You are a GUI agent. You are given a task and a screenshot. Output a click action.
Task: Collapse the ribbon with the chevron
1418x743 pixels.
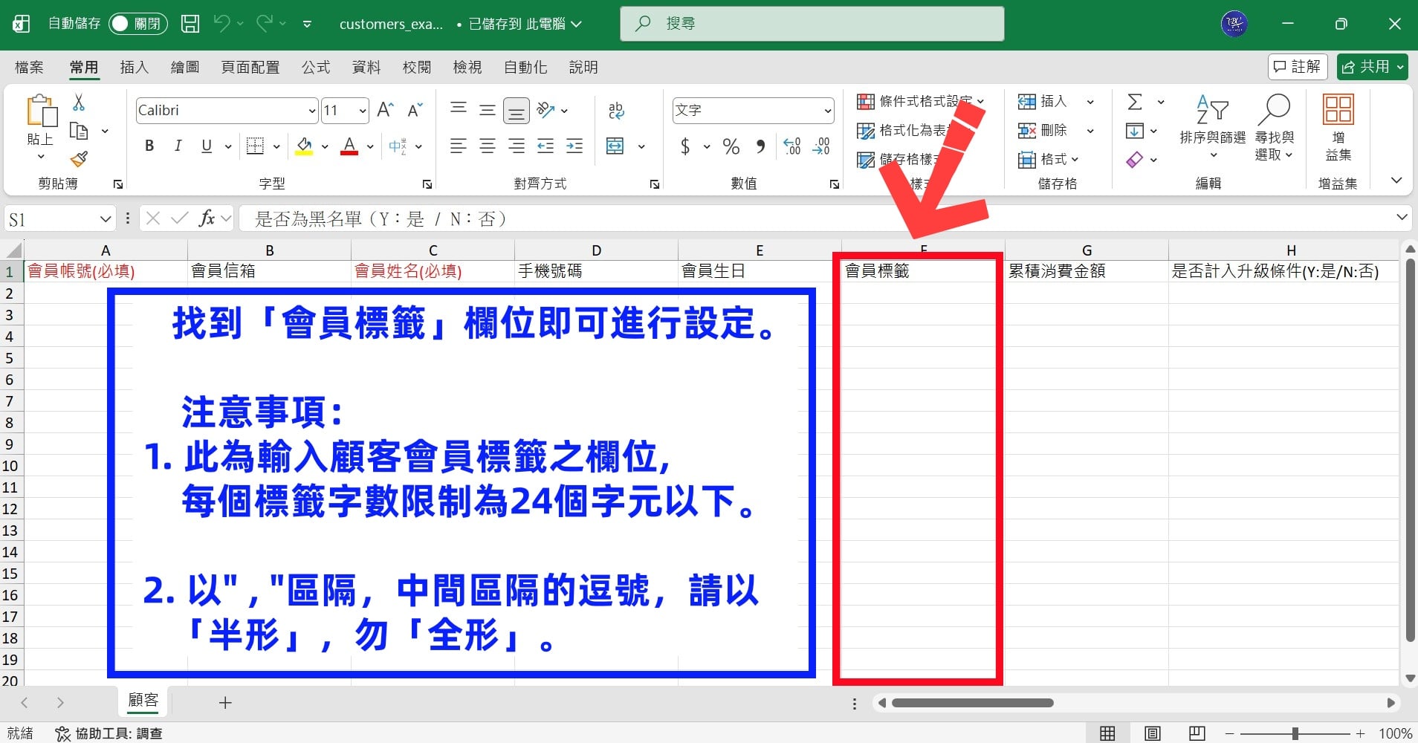click(x=1396, y=181)
